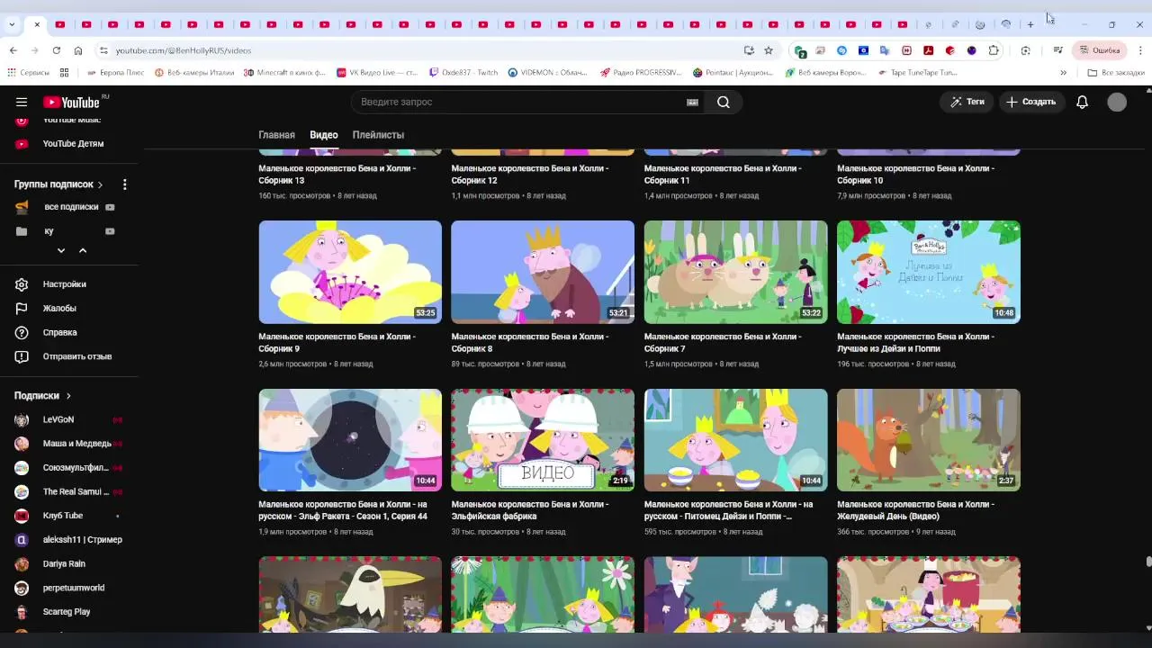
Task: Bookmark this page with the star icon
Action: tap(769, 50)
